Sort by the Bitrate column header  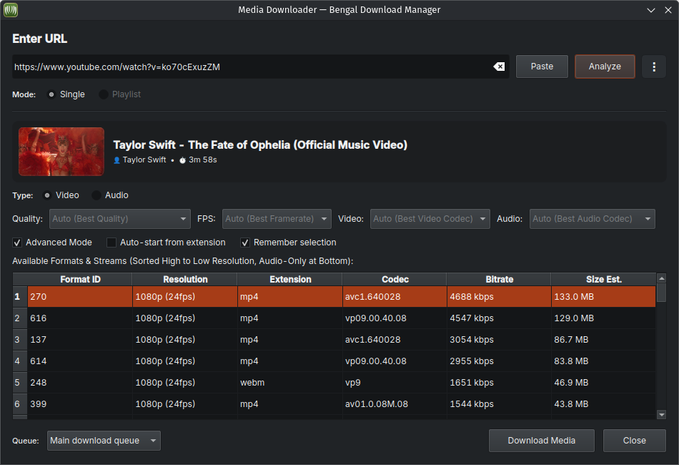coord(500,280)
